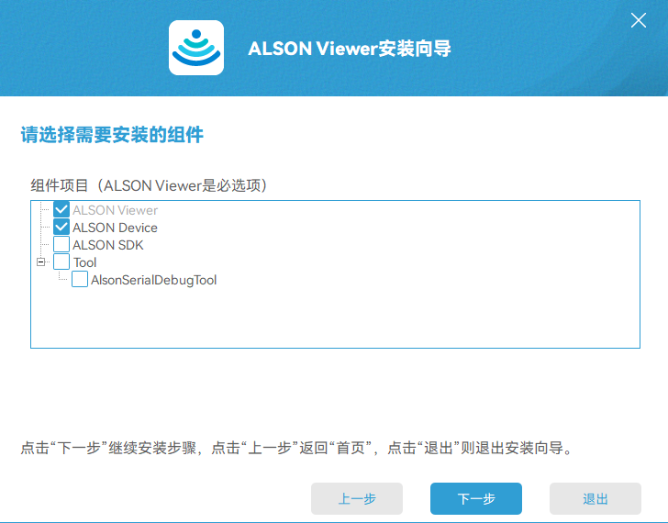Collapse the Tool tree node
The image size is (668, 523).
(x=40, y=262)
